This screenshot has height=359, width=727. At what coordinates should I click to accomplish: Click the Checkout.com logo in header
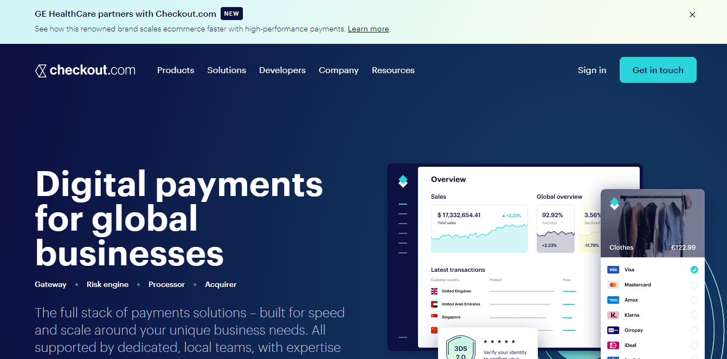click(85, 70)
